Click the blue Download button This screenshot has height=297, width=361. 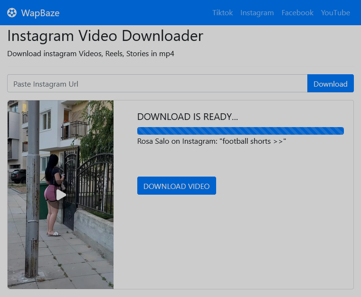pyautogui.click(x=331, y=83)
